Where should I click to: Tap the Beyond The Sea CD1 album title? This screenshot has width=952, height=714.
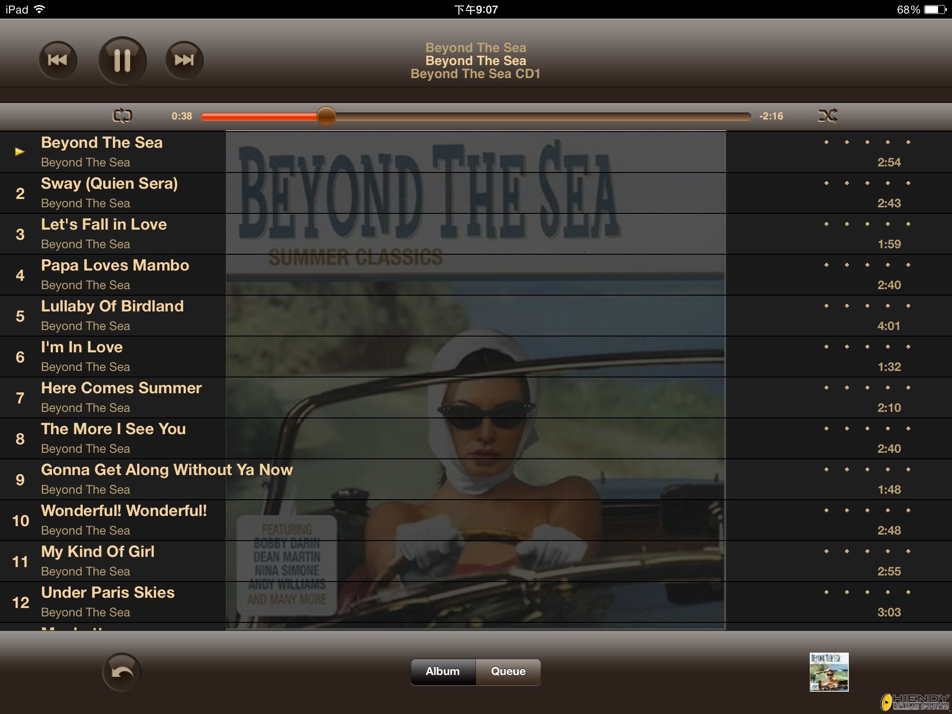(x=476, y=74)
